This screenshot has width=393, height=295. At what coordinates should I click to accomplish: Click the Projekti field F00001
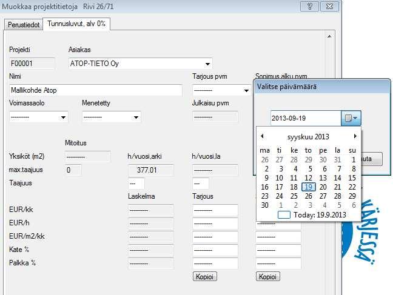32,64
